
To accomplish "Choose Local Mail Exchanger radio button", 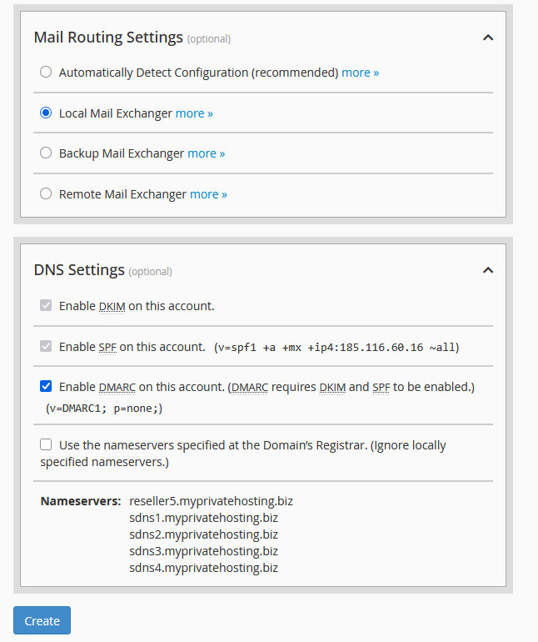I will (46, 113).
